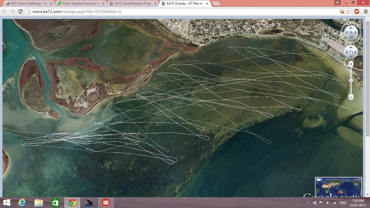
Task: Click the blocked cookies icon in address bar
Action: 342,12
